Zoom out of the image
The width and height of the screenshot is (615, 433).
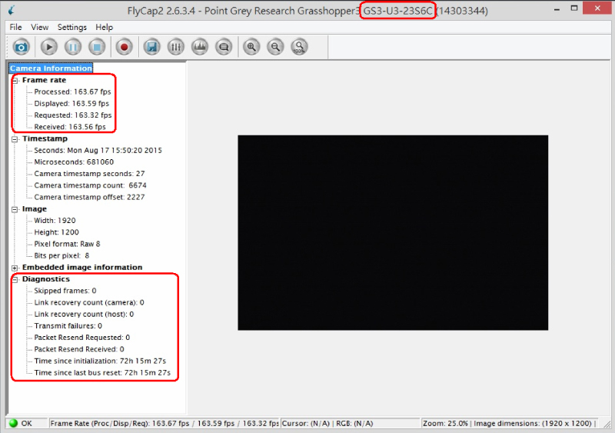275,47
